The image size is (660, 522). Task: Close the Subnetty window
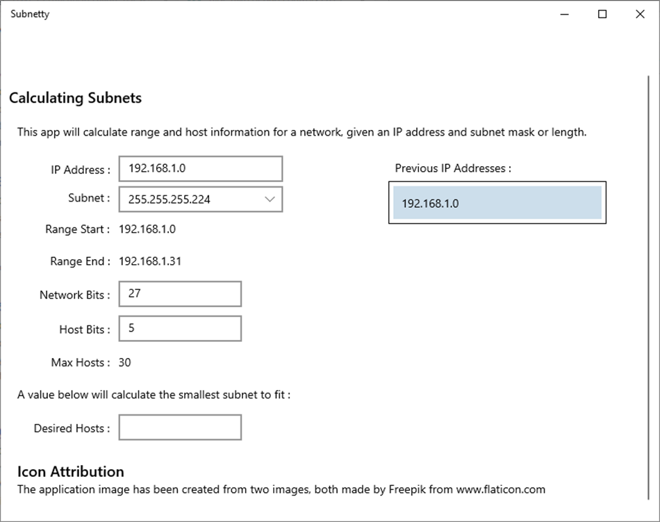[640, 15]
